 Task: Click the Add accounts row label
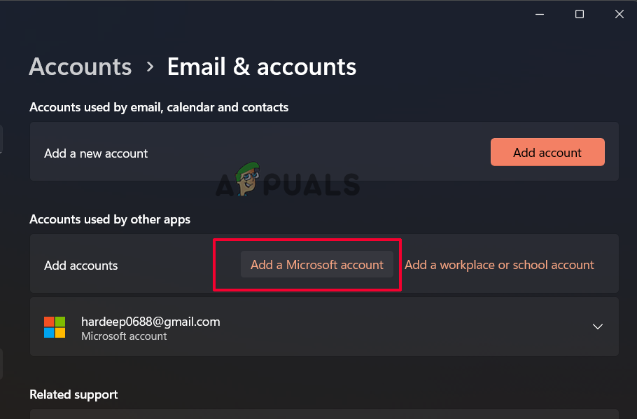(x=81, y=266)
